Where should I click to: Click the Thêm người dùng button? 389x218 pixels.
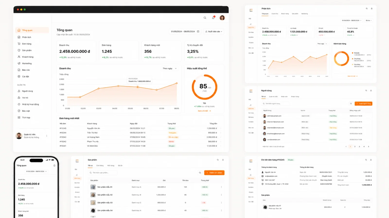pos(363,104)
